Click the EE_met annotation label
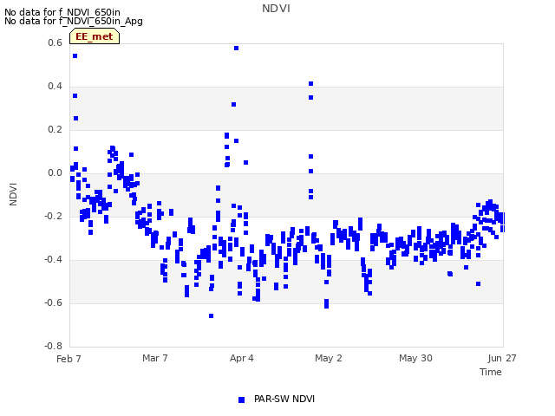The height and width of the screenshot is (416, 555). click(95, 36)
